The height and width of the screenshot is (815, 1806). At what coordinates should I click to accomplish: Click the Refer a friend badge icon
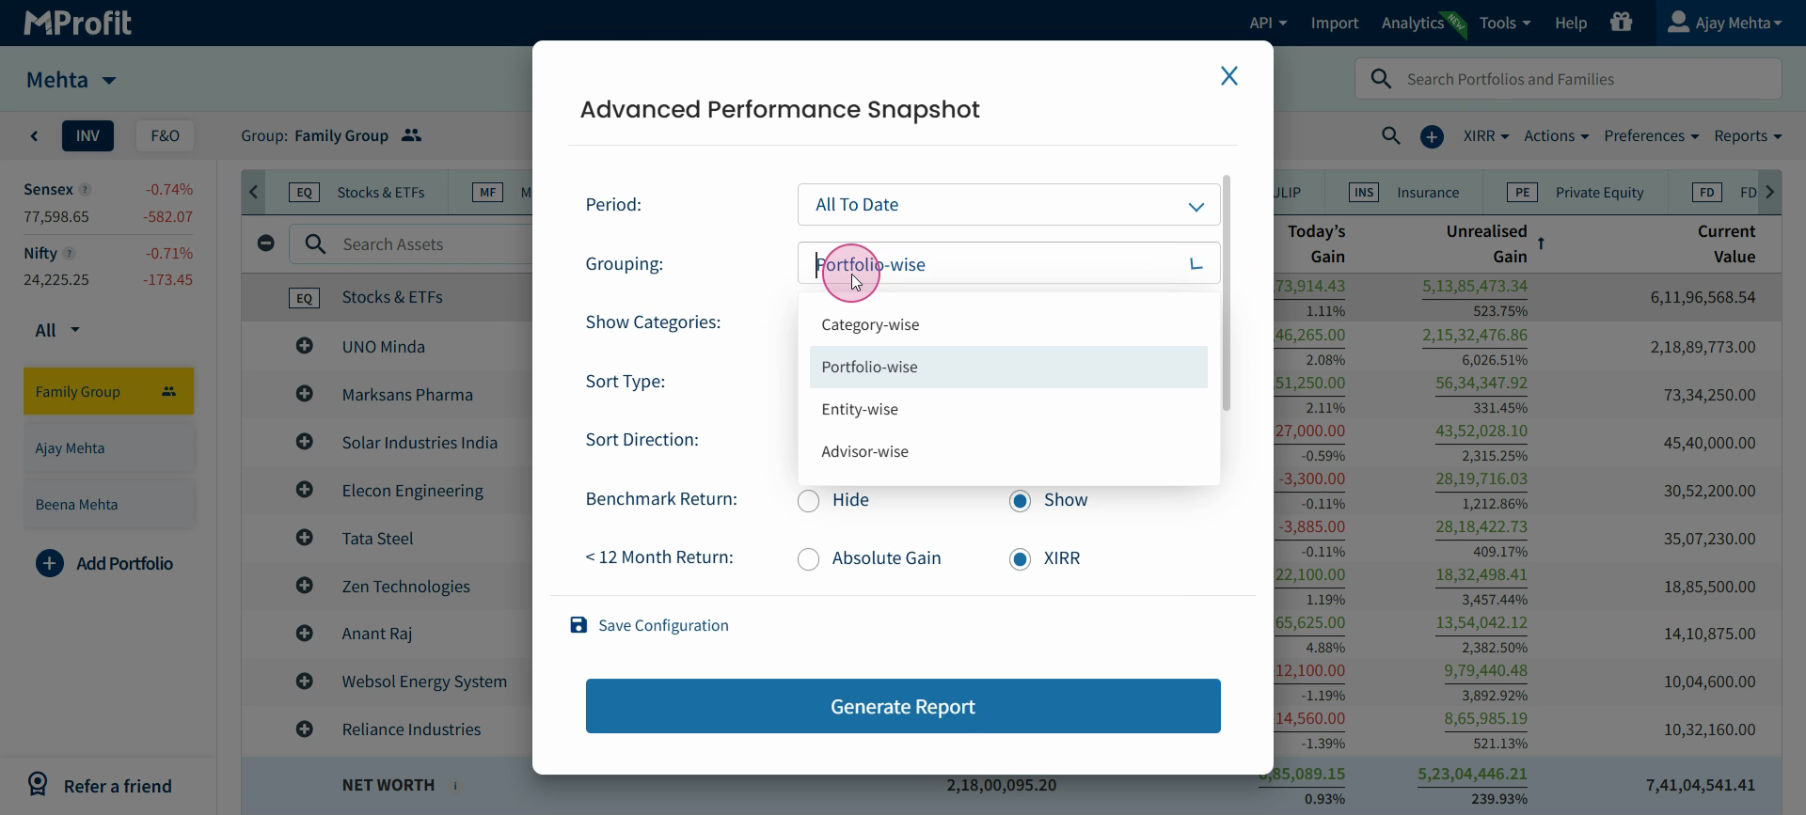click(38, 784)
